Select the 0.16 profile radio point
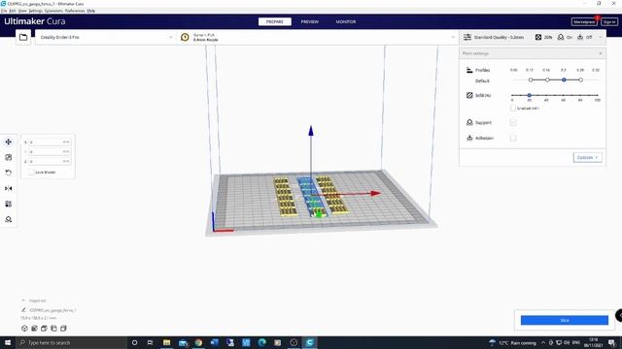This screenshot has height=349, width=622. tap(547, 79)
